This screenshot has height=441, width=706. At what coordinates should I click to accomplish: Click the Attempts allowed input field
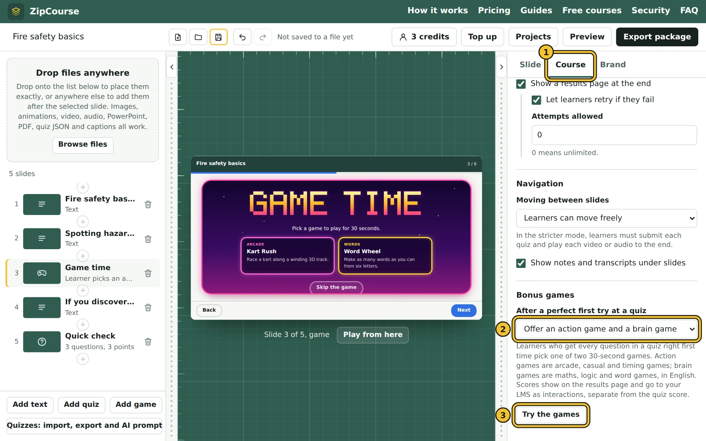(614, 135)
